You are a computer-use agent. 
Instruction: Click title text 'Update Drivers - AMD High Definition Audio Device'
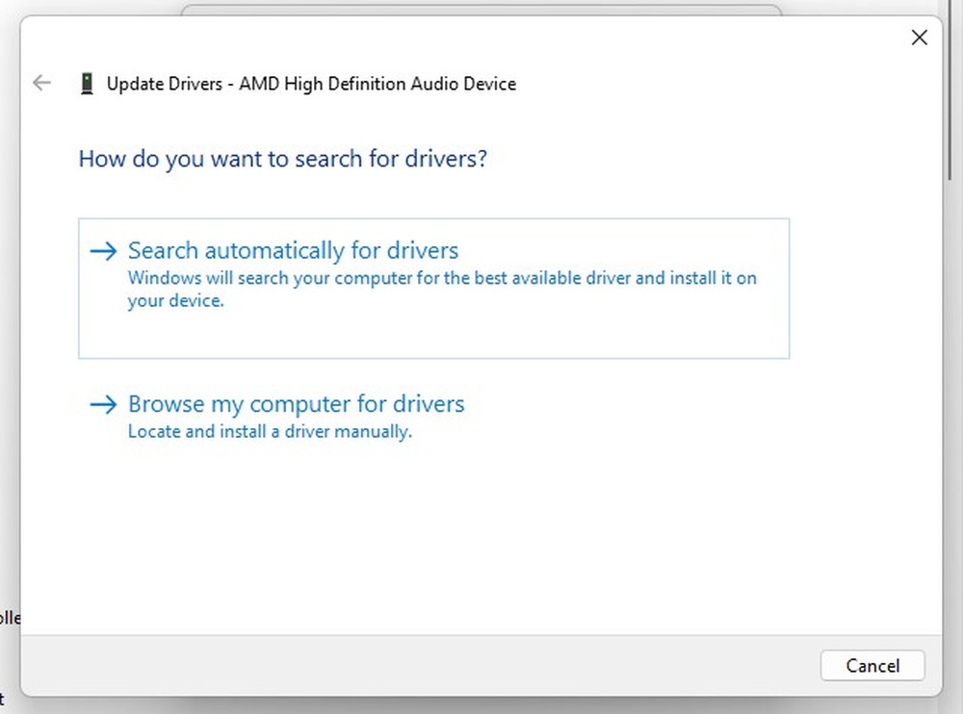(x=311, y=84)
